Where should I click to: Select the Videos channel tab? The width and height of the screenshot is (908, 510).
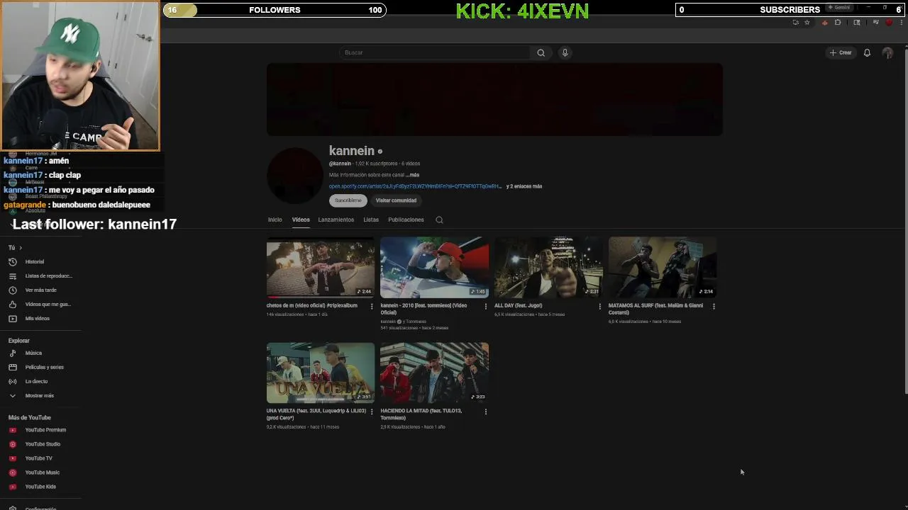tap(301, 220)
